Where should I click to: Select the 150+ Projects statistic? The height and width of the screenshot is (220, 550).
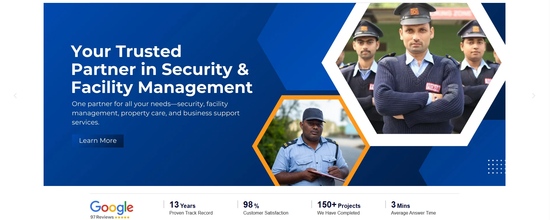[x=339, y=205]
